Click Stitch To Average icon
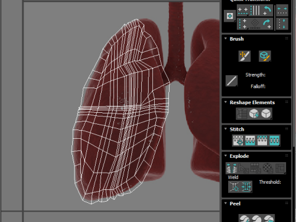 (250, 141)
